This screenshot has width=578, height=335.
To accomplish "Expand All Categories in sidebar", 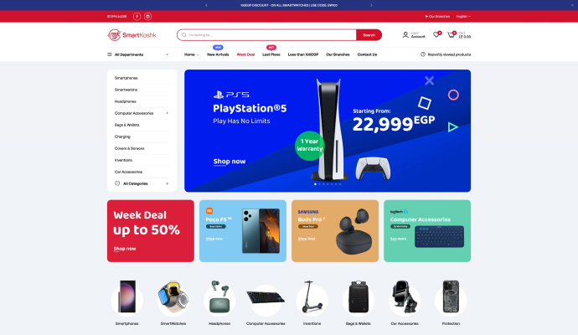I will tap(167, 183).
